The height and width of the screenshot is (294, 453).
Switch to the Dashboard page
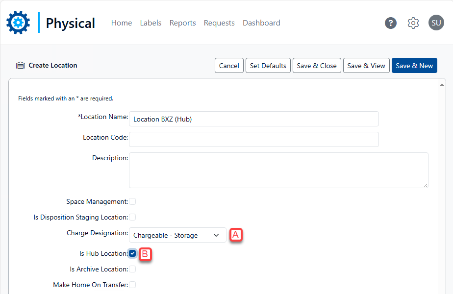click(x=261, y=23)
